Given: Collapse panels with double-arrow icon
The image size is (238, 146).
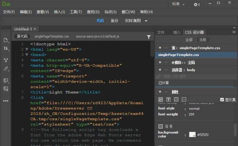Looking at the screenshot, I should [234, 28].
